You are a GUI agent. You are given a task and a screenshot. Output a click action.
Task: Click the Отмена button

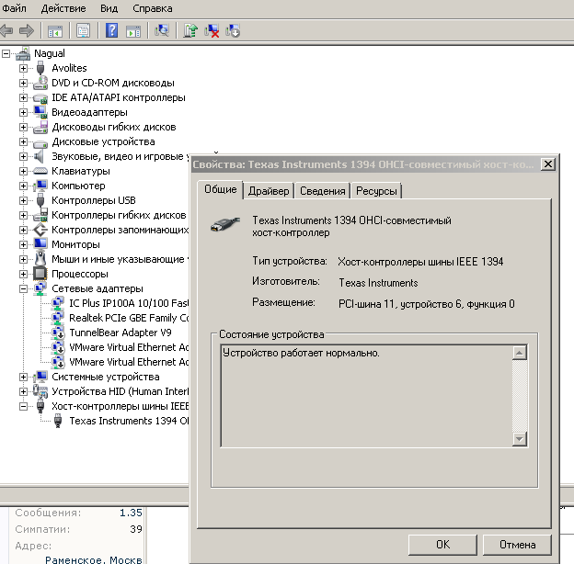pyautogui.click(x=517, y=545)
